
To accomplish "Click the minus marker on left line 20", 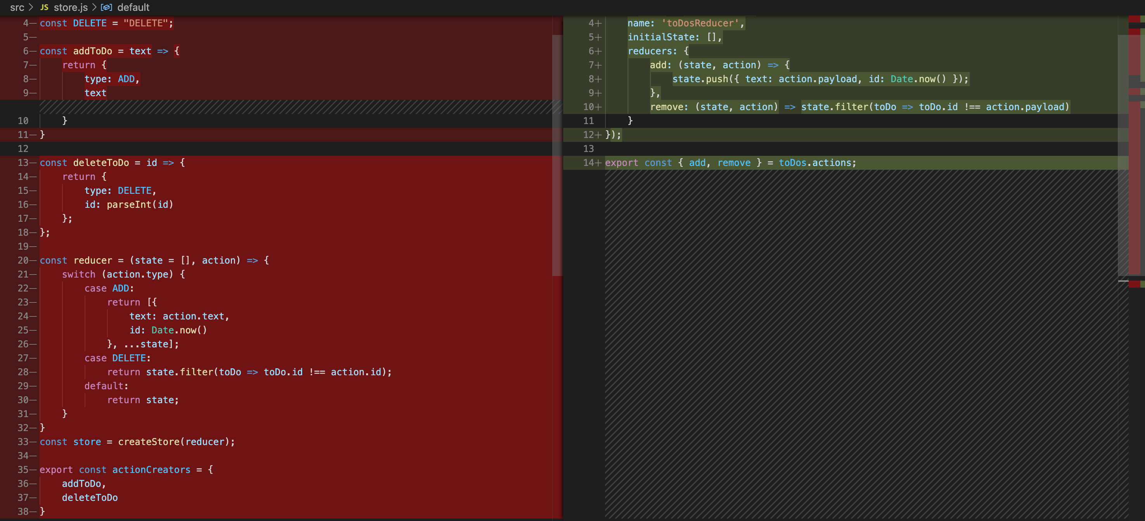I will pos(33,260).
